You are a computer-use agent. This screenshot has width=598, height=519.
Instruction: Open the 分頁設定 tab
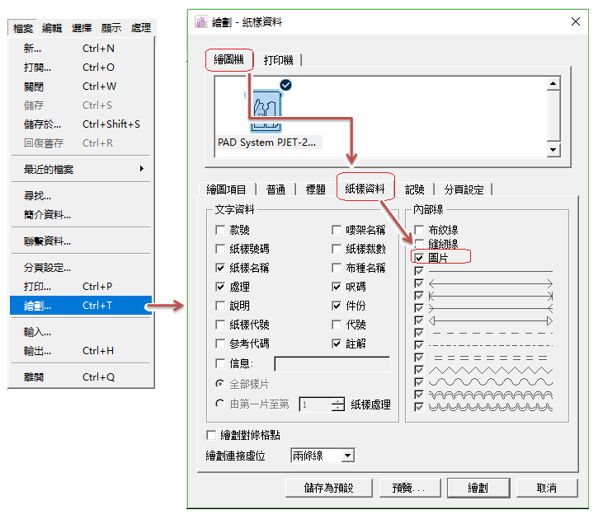point(463,189)
